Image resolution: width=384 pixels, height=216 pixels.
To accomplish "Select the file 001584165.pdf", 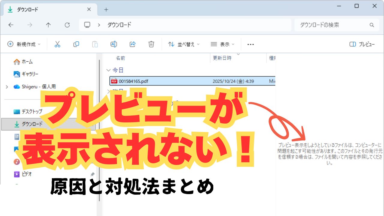I will (133, 81).
